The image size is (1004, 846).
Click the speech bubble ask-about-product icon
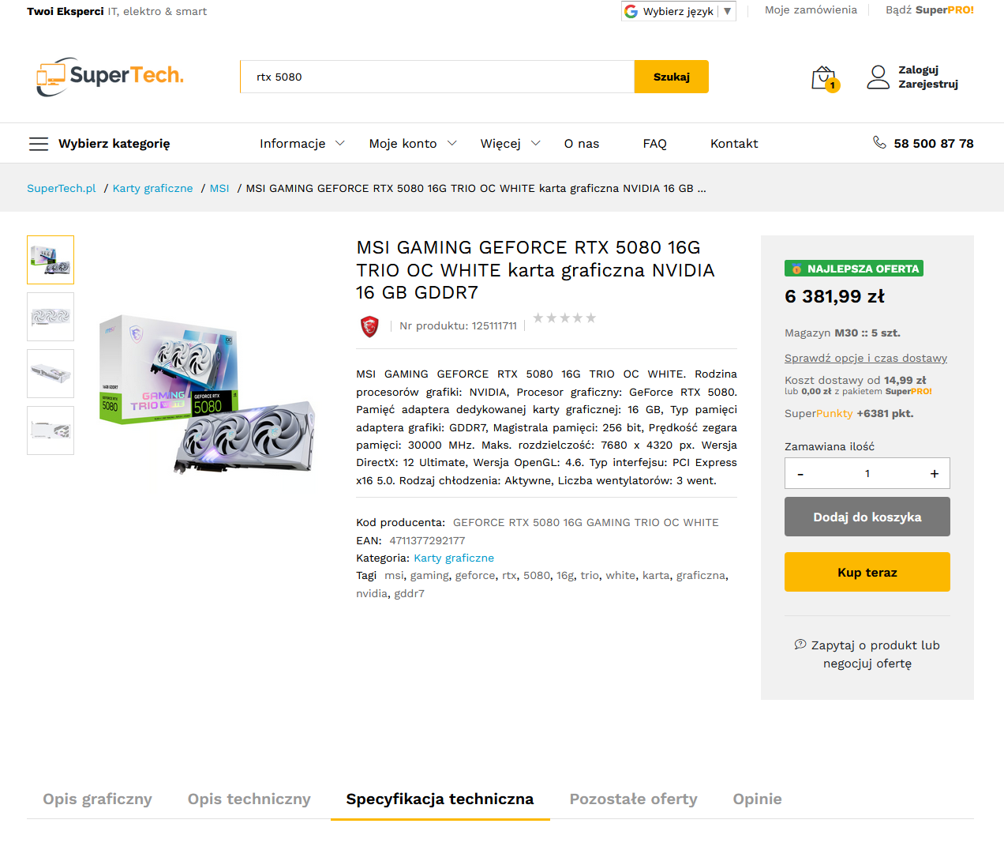800,645
